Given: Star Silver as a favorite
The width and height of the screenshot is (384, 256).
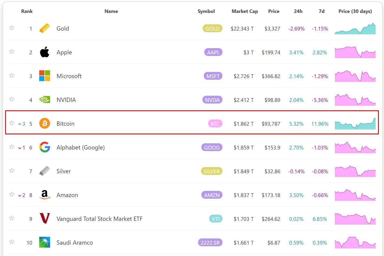Looking at the screenshot, I should click(x=12, y=171).
